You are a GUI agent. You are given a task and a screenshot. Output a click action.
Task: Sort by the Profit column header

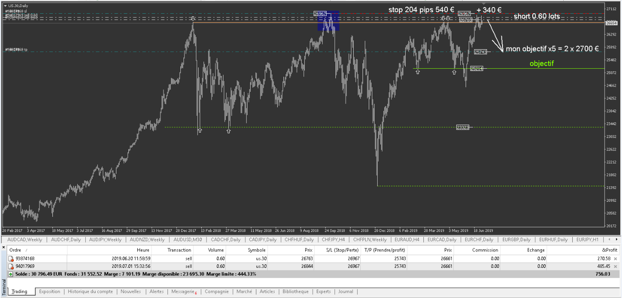coord(583,250)
